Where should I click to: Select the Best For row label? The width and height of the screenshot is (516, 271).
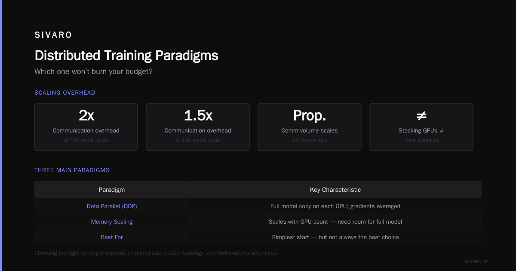tap(112, 237)
